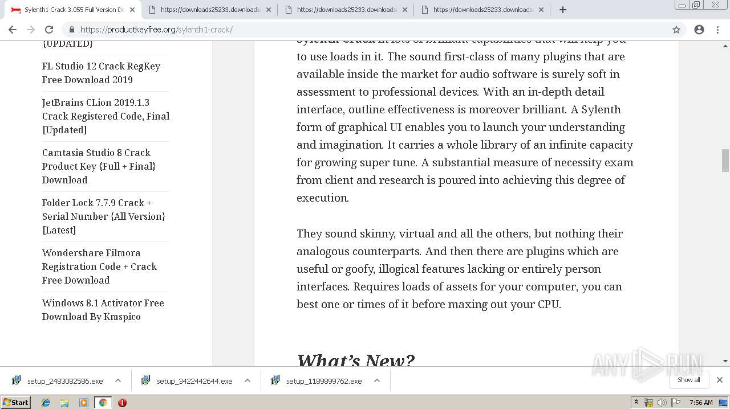
Task: Open the network tray icon
Action: [x=648, y=403]
